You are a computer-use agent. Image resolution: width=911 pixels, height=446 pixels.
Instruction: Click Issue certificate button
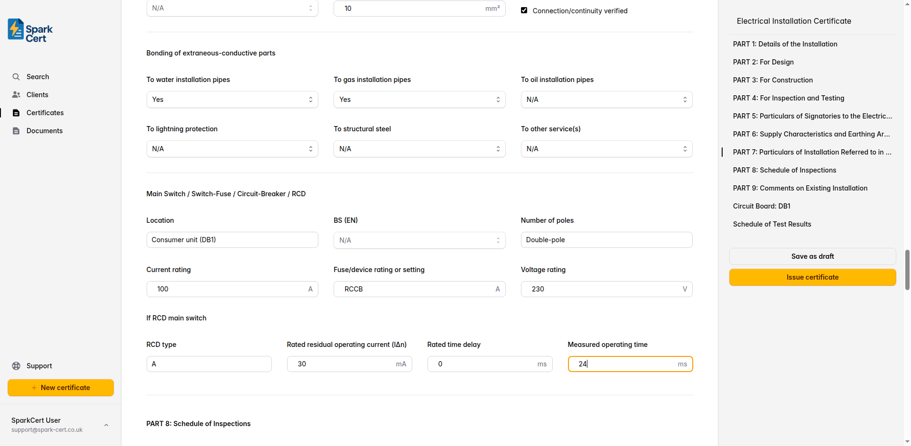point(812,277)
